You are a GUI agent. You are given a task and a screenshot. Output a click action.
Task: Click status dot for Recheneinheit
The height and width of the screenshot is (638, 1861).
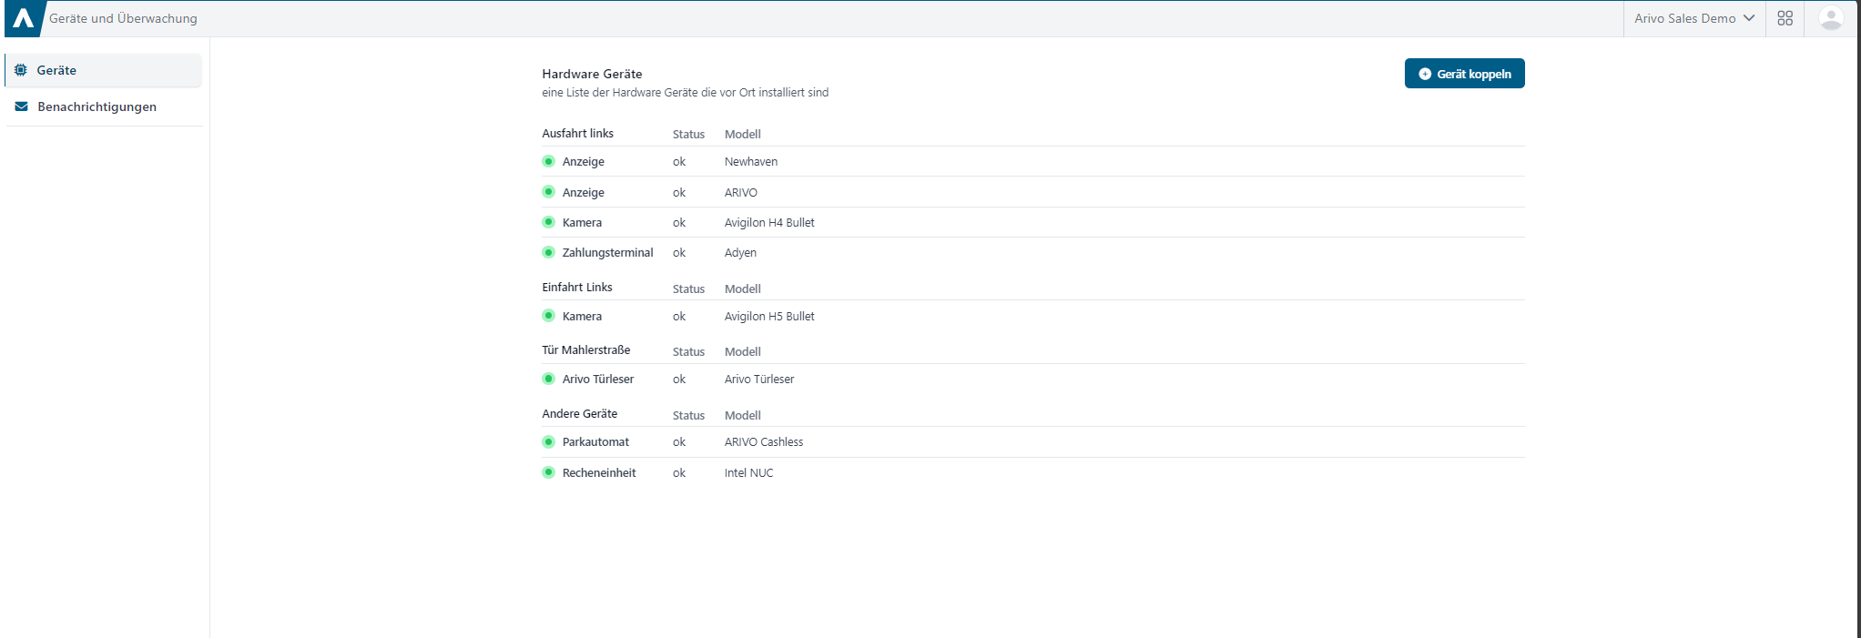coord(548,472)
